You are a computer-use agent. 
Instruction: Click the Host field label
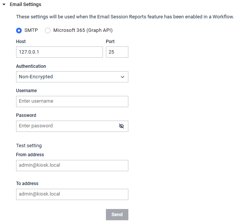pos(21,42)
